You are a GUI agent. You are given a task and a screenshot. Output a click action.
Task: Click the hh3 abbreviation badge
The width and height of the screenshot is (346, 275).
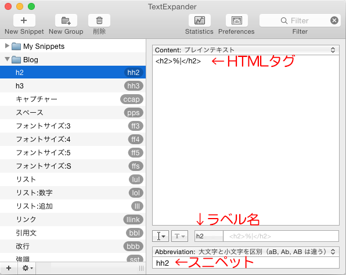(x=134, y=86)
